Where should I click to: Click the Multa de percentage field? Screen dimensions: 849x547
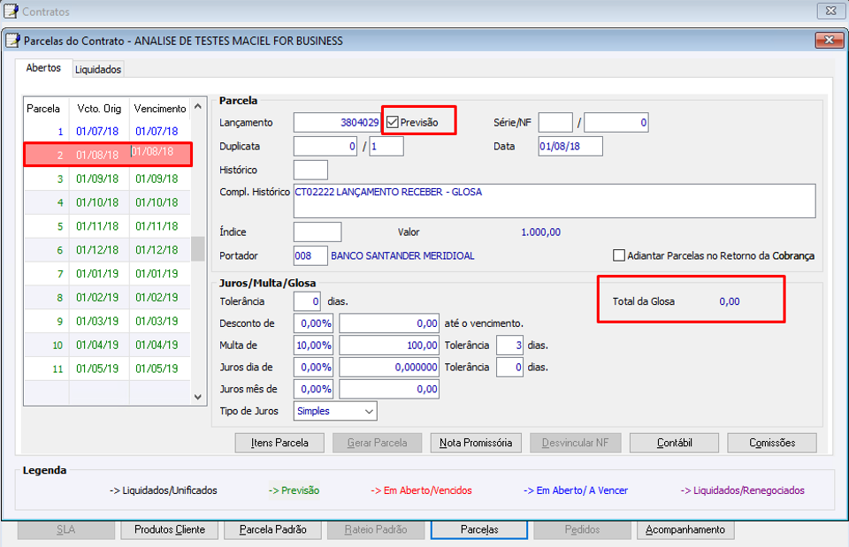[x=313, y=346]
